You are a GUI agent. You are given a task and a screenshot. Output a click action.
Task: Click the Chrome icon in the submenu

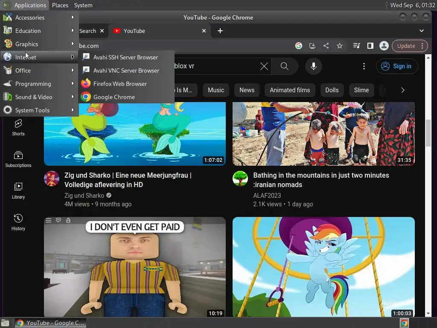coord(86,97)
